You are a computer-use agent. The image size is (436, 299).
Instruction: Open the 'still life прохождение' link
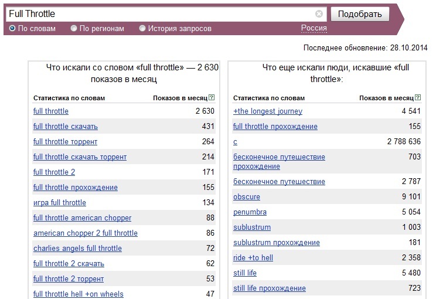point(270,288)
